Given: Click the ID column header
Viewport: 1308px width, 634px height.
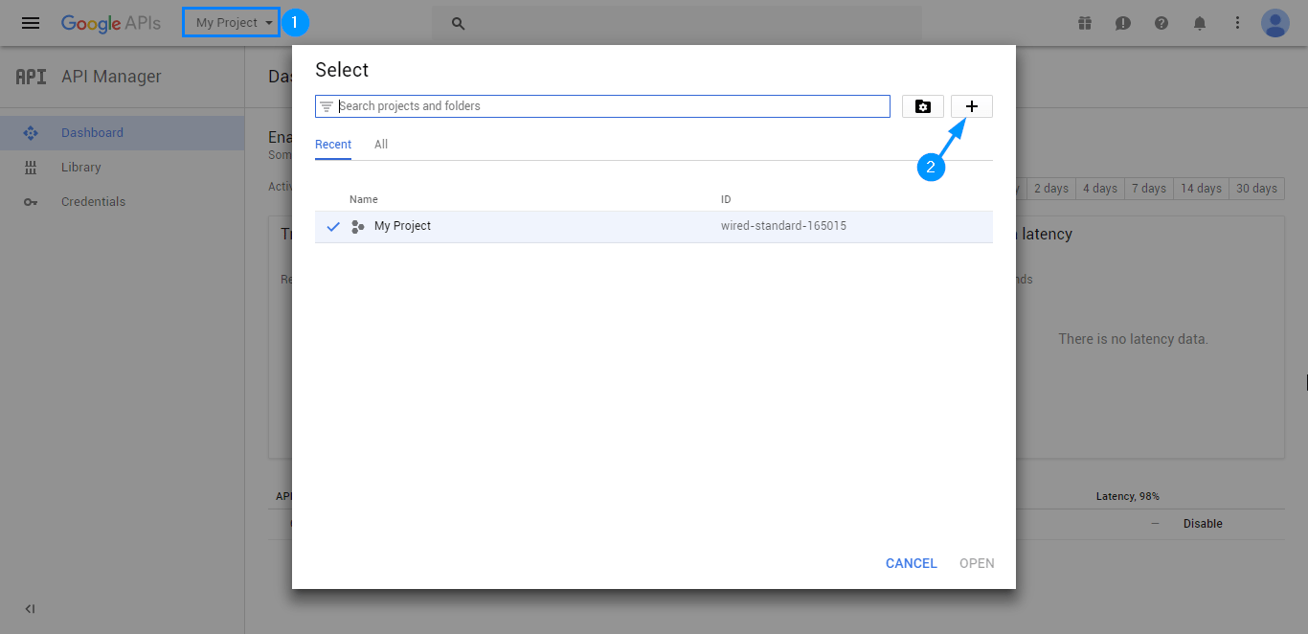Looking at the screenshot, I should coord(726,199).
